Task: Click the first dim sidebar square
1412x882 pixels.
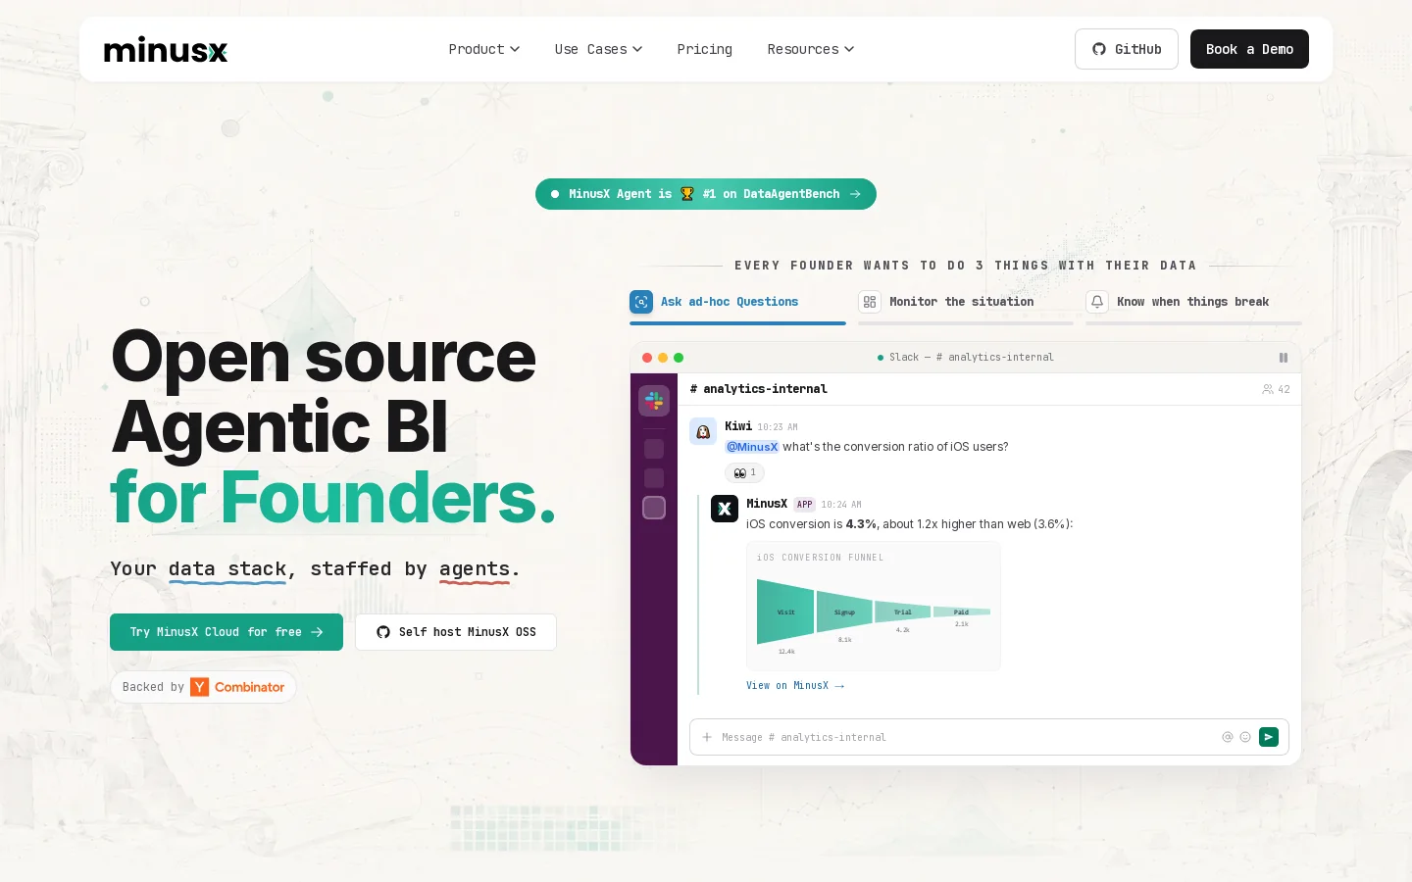Action: [x=654, y=449]
